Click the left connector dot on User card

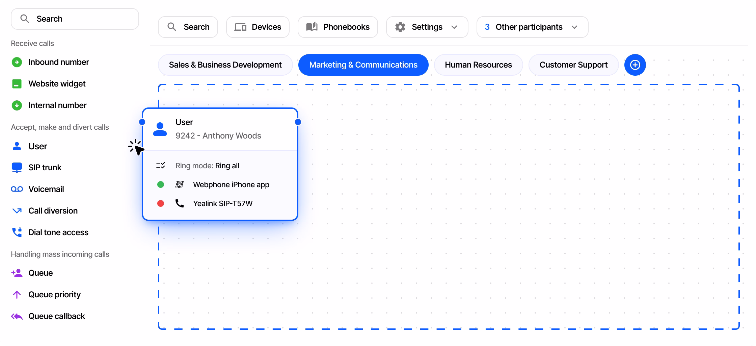[142, 122]
